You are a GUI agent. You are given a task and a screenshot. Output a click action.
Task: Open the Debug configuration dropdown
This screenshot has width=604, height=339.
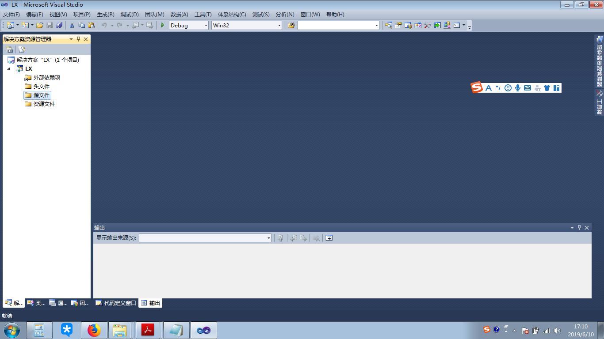pos(206,25)
